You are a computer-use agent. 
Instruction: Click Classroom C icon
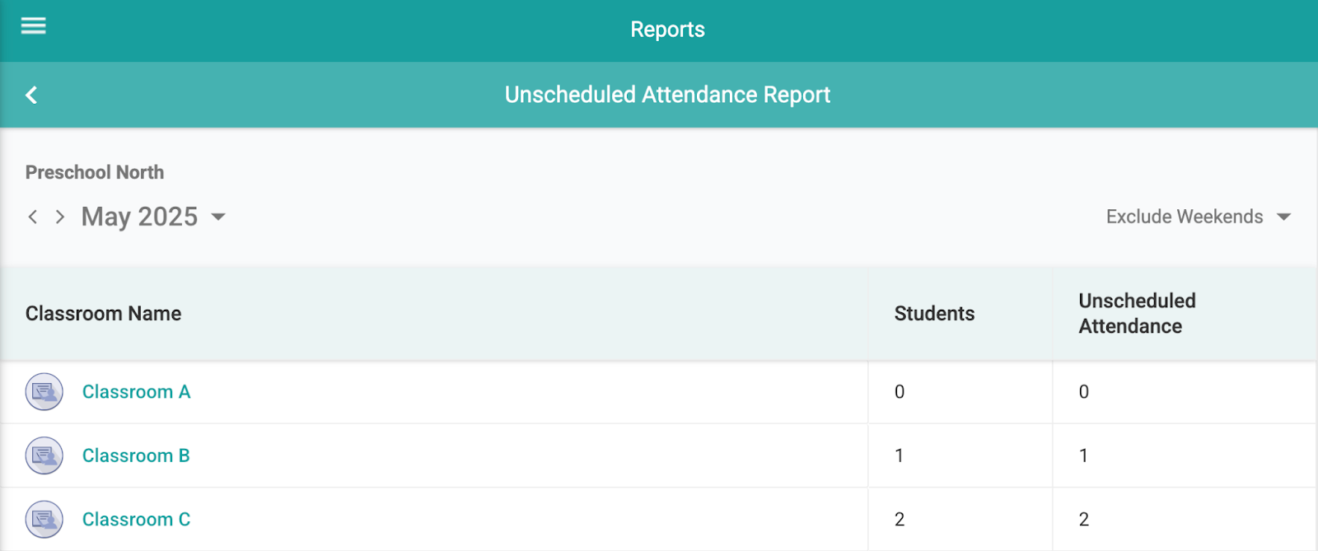coord(44,520)
